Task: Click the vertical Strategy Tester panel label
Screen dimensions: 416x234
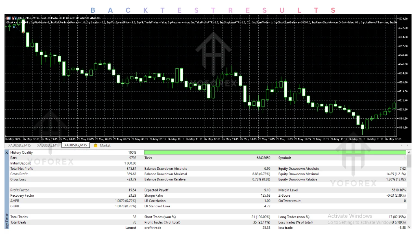Action: (x=7, y=221)
